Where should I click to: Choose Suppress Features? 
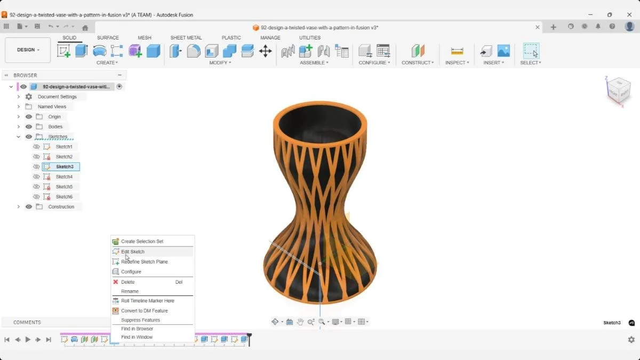point(153,320)
